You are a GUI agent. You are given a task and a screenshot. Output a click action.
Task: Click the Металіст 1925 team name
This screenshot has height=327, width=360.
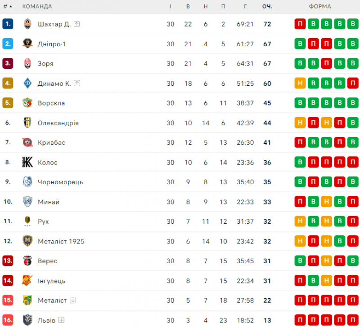61,242
